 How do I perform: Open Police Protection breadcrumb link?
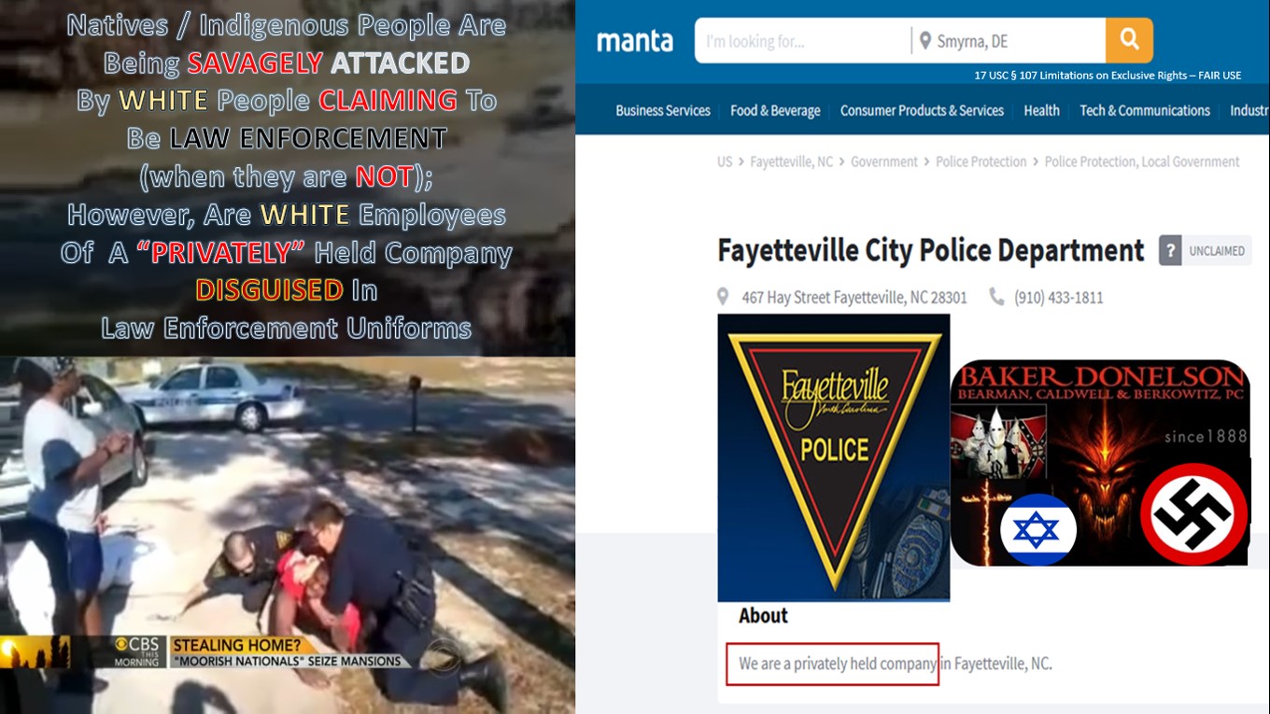click(x=981, y=161)
